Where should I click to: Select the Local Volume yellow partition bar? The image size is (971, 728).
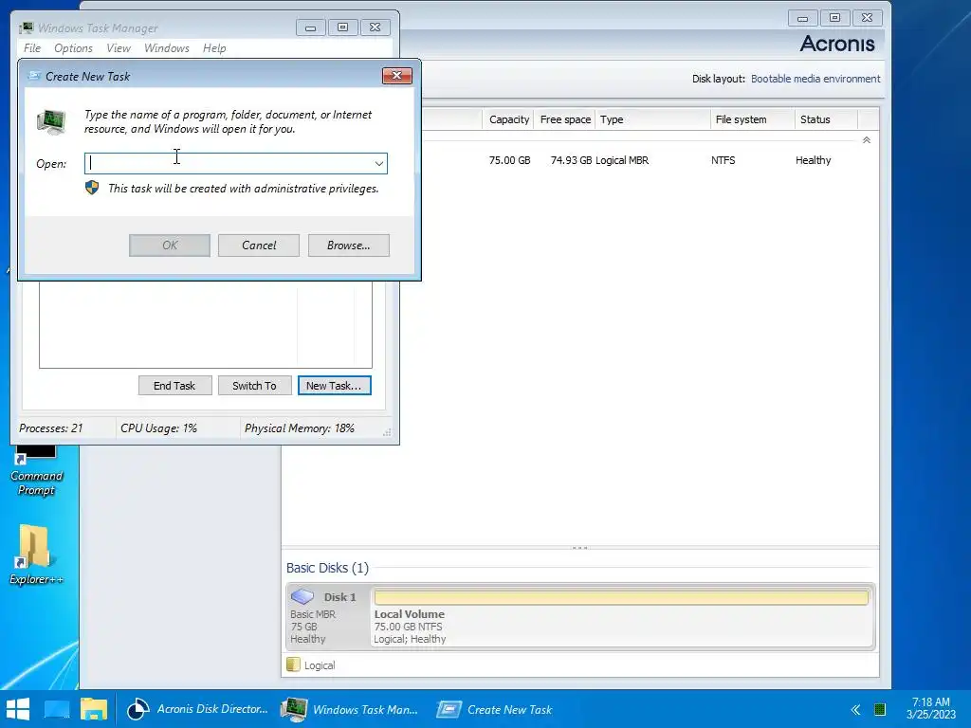click(x=621, y=597)
